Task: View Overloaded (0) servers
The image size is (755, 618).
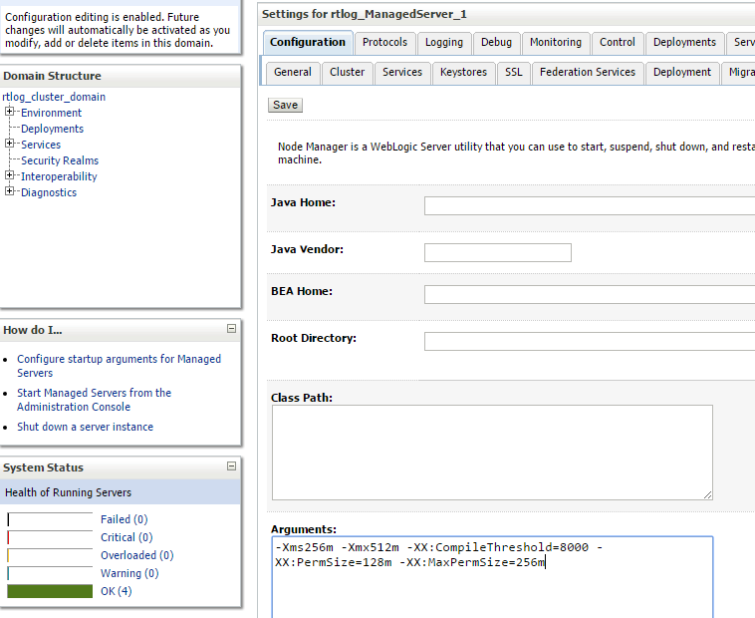Action: (137, 555)
